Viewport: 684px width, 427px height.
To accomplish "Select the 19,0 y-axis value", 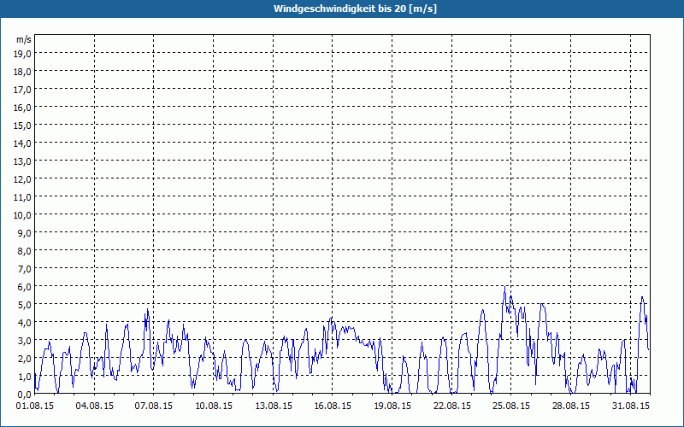I will pyautogui.click(x=24, y=53).
